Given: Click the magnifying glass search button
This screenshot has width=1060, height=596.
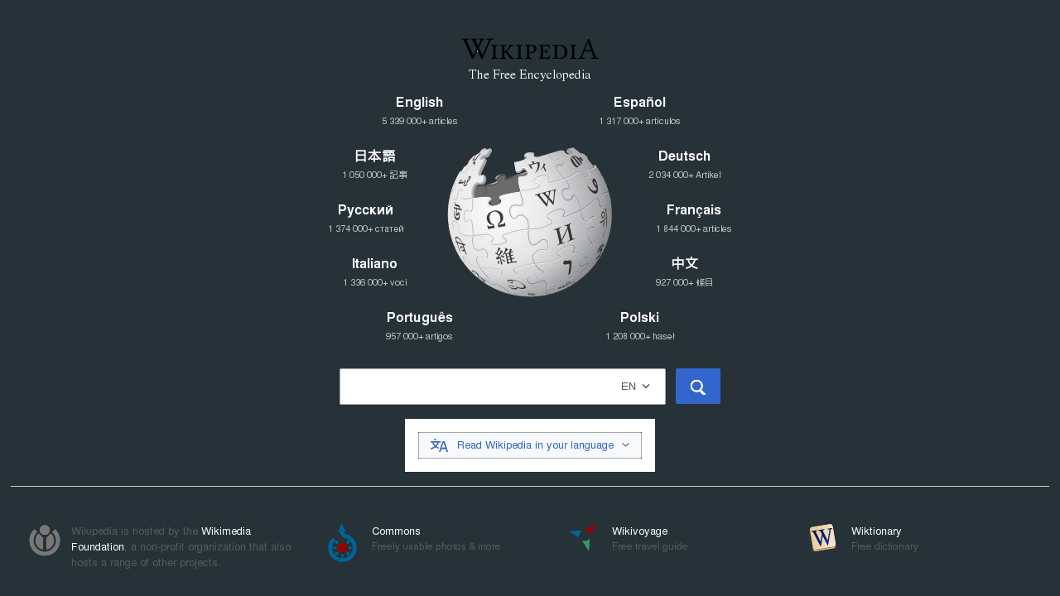Looking at the screenshot, I should (x=698, y=387).
